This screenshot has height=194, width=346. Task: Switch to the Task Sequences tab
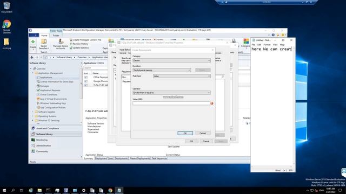[x=159, y=158]
